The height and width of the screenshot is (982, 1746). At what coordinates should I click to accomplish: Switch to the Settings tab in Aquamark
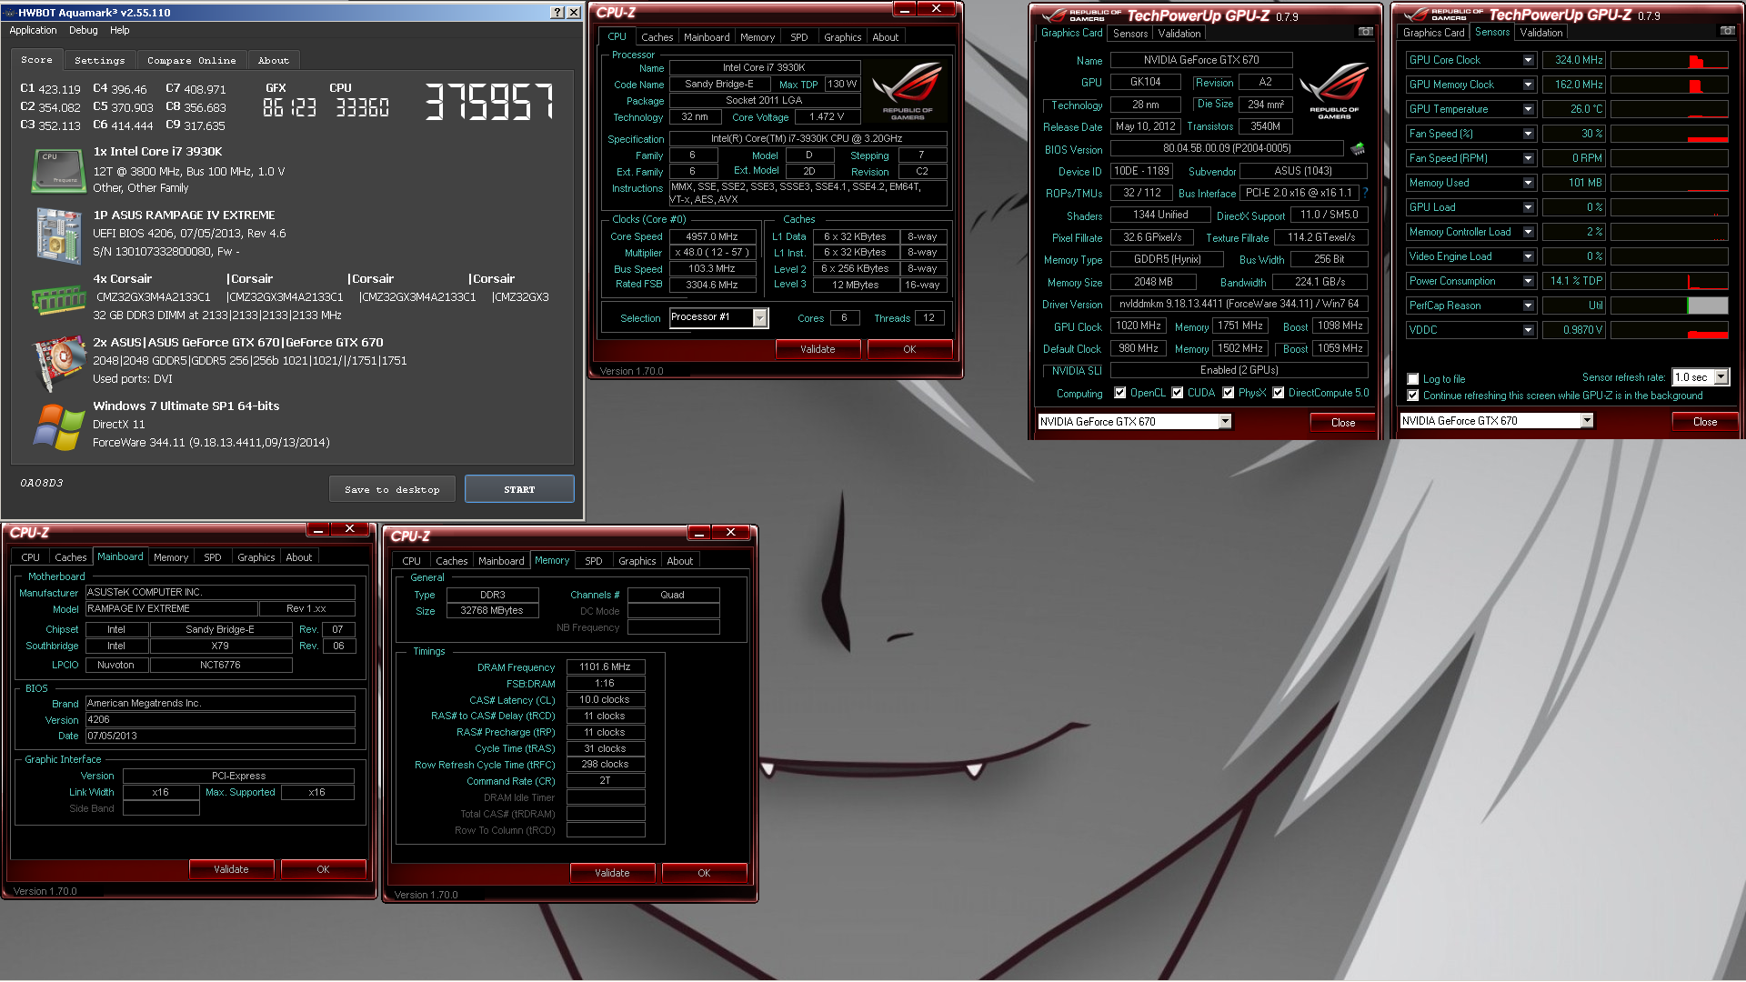click(x=100, y=60)
